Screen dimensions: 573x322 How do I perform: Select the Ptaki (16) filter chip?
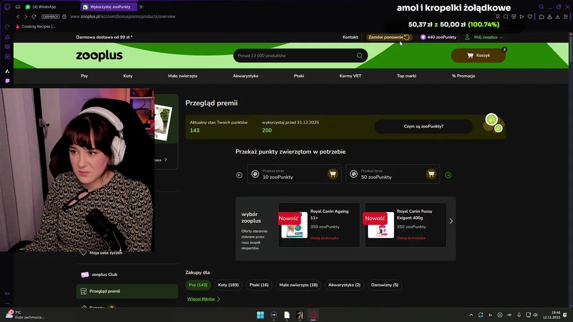pyautogui.click(x=259, y=285)
